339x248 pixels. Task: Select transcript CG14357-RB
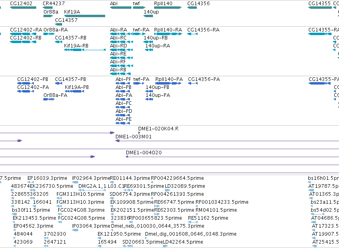pyautogui.click(x=59, y=42)
